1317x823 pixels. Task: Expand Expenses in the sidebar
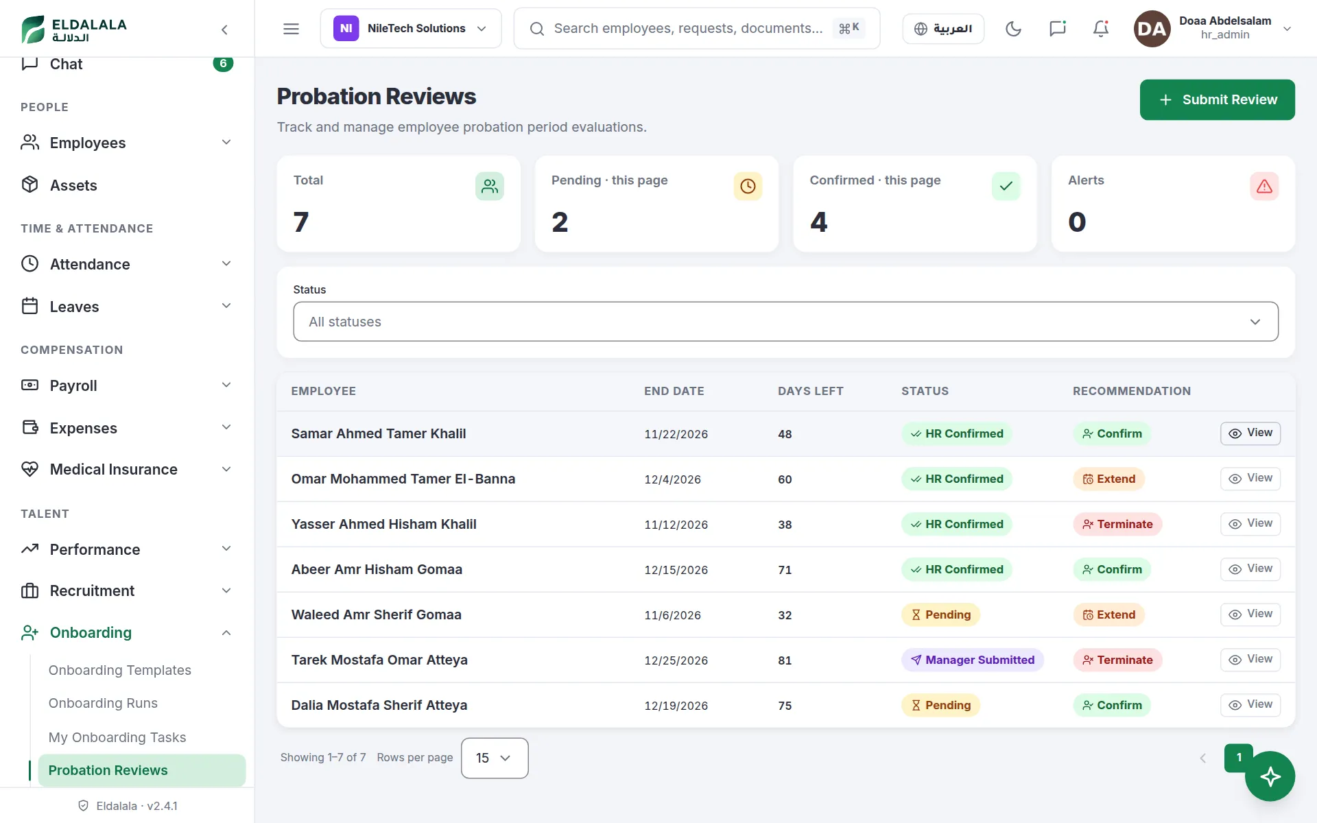point(127,428)
